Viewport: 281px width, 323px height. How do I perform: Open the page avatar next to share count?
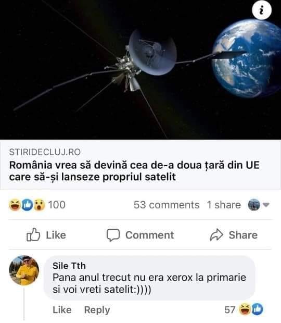[254, 205]
